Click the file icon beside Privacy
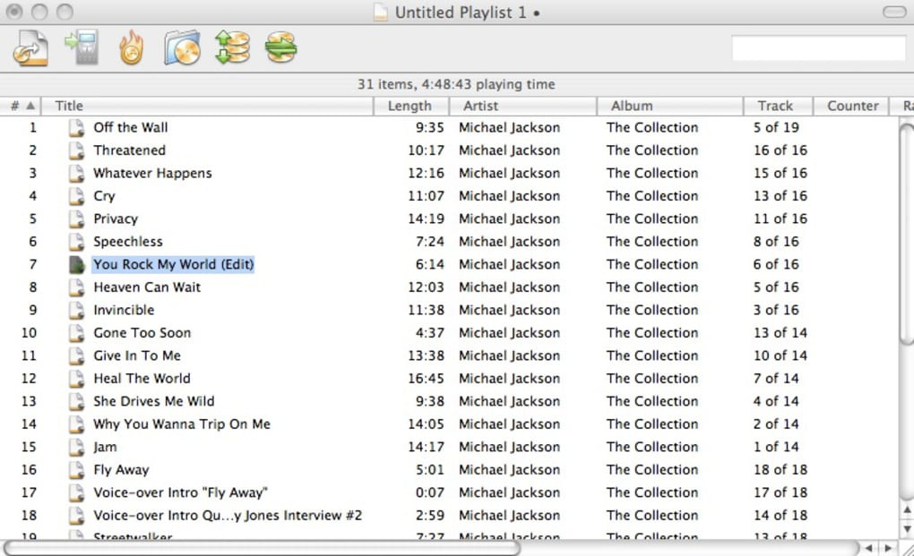 pyautogui.click(x=76, y=218)
